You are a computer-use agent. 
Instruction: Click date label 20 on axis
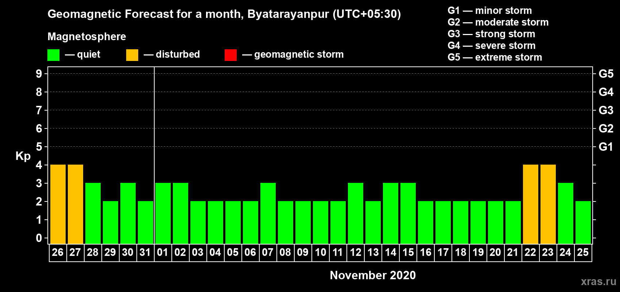495,253
